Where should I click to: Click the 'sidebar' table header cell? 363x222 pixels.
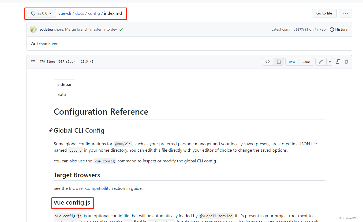point(65,84)
